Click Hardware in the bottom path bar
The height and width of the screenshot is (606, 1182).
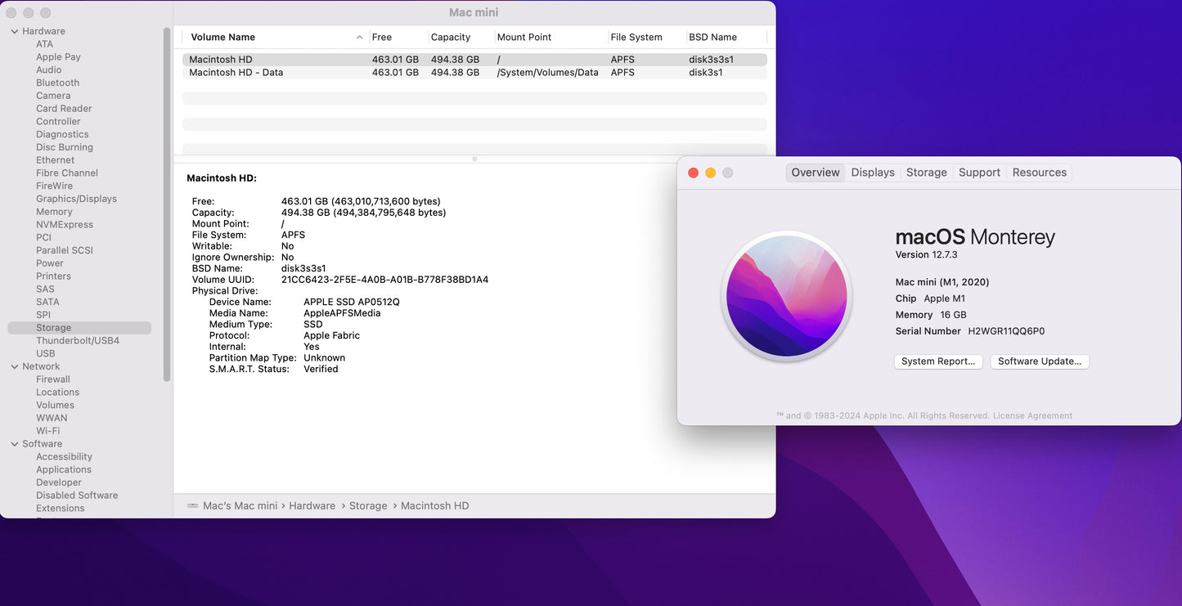pos(312,506)
